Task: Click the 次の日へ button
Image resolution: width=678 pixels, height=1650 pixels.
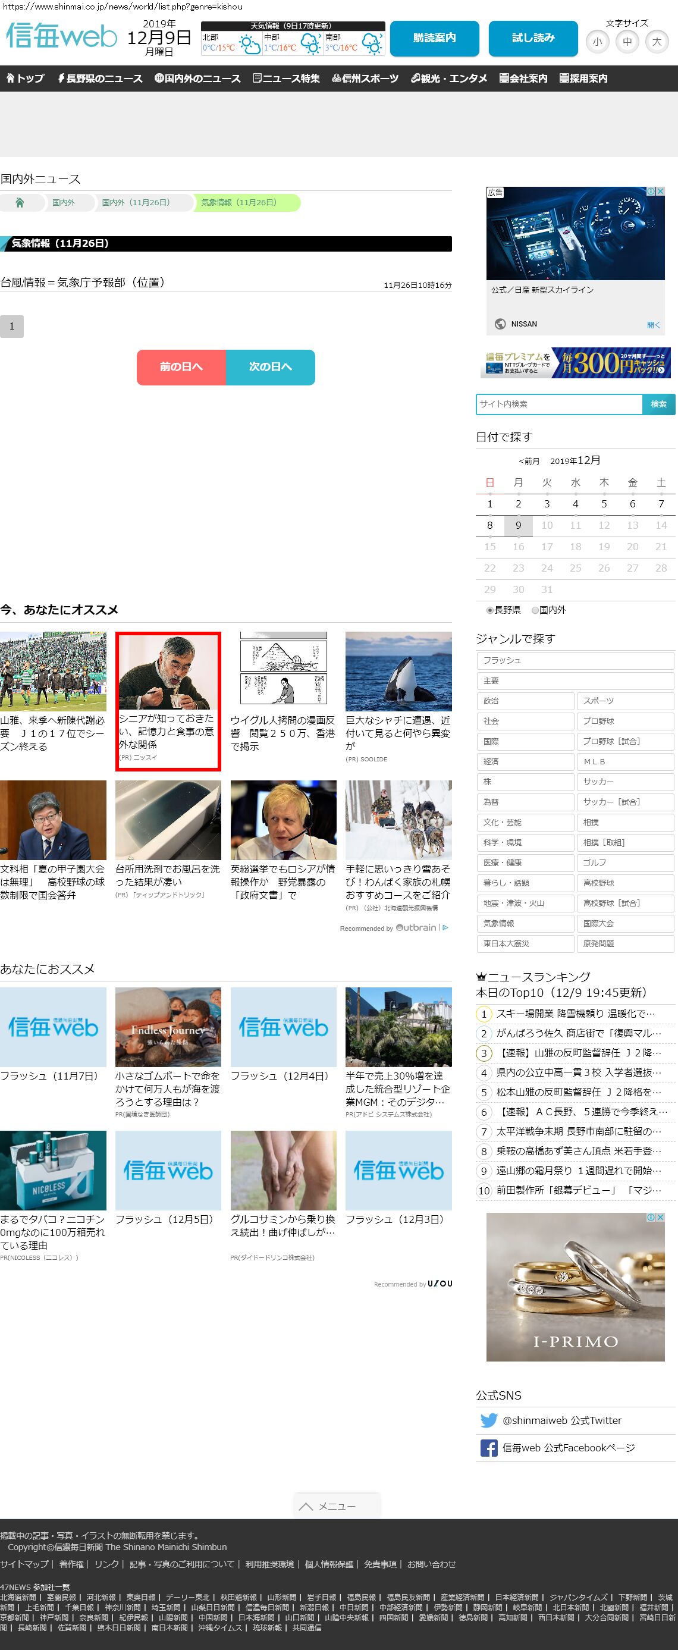Action: coord(270,367)
